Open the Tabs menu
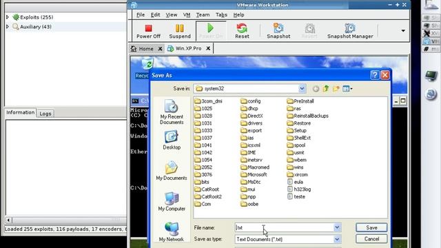The image size is (441, 248). 221,15
